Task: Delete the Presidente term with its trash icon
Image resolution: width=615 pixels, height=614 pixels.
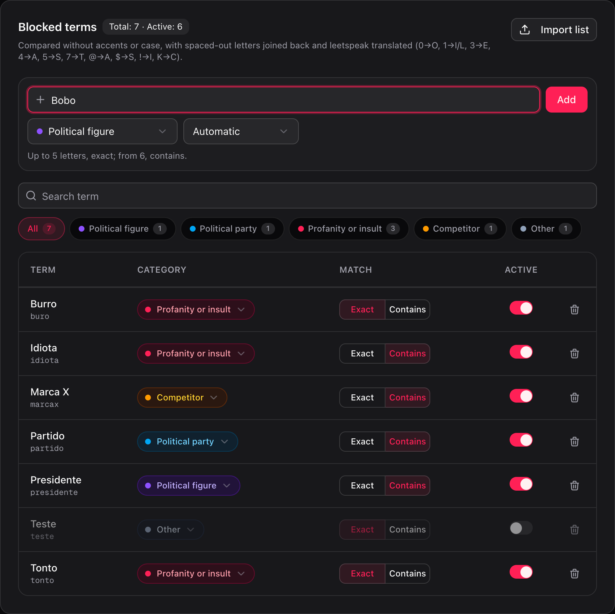Action: pos(574,486)
